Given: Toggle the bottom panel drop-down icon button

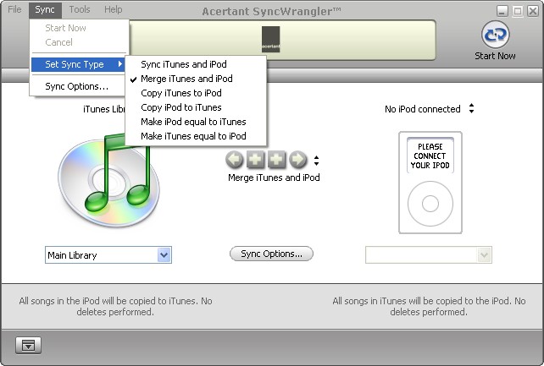Looking at the screenshot, I should [x=28, y=345].
